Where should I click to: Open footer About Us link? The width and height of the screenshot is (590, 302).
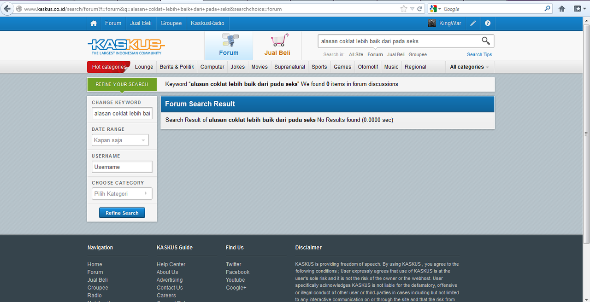pyautogui.click(x=167, y=272)
